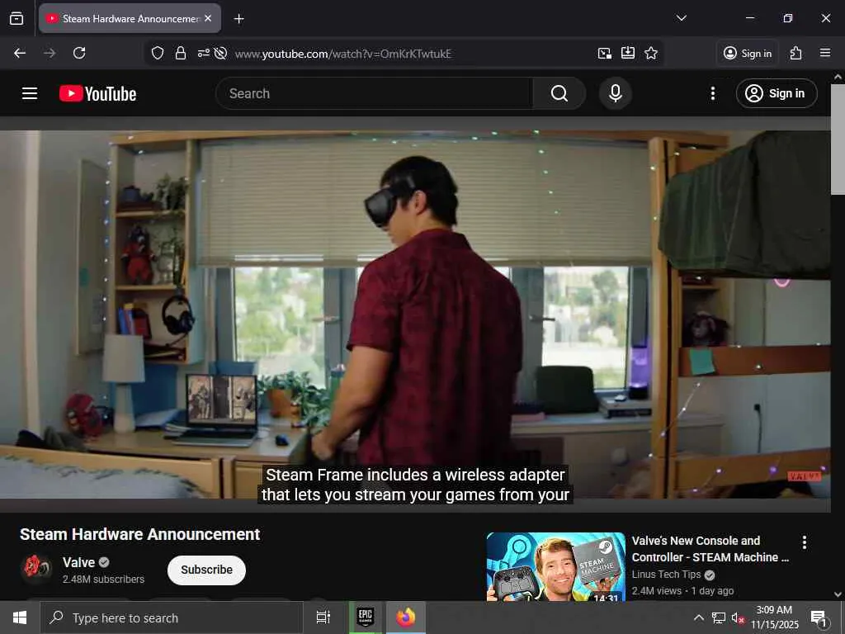The width and height of the screenshot is (845, 634).
Task: View site security padlock information
Action: click(181, 54)
